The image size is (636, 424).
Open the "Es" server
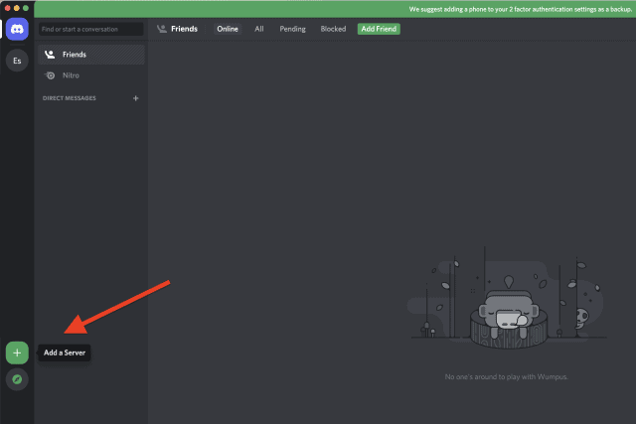pyautogui.click(x=17, y=61)
